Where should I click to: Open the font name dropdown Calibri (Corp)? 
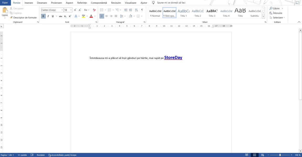coord(62,10)
